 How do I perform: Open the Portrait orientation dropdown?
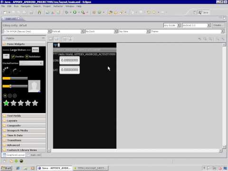click(67, 31)
